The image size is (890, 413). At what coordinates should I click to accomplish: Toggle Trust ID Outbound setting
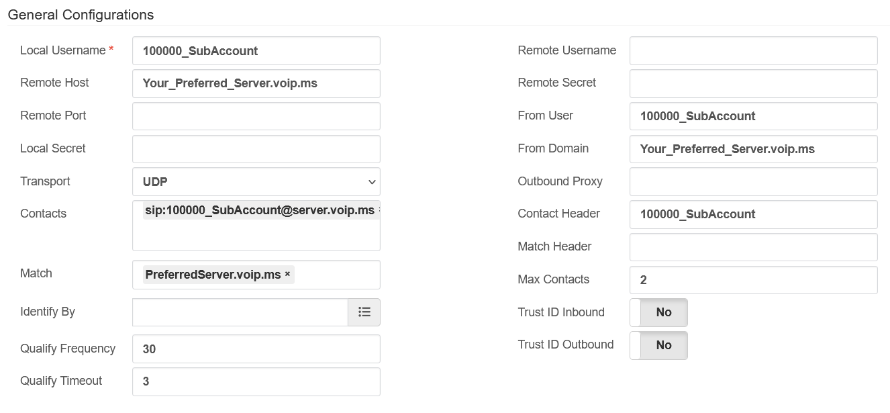pos(658,345)
